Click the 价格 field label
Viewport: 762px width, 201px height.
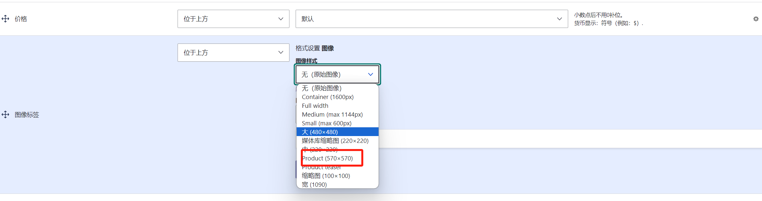pyautogui.click(x=21, y=19)
